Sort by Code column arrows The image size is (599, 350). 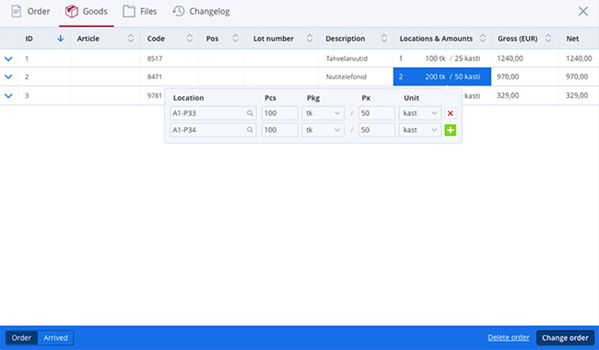190,38
